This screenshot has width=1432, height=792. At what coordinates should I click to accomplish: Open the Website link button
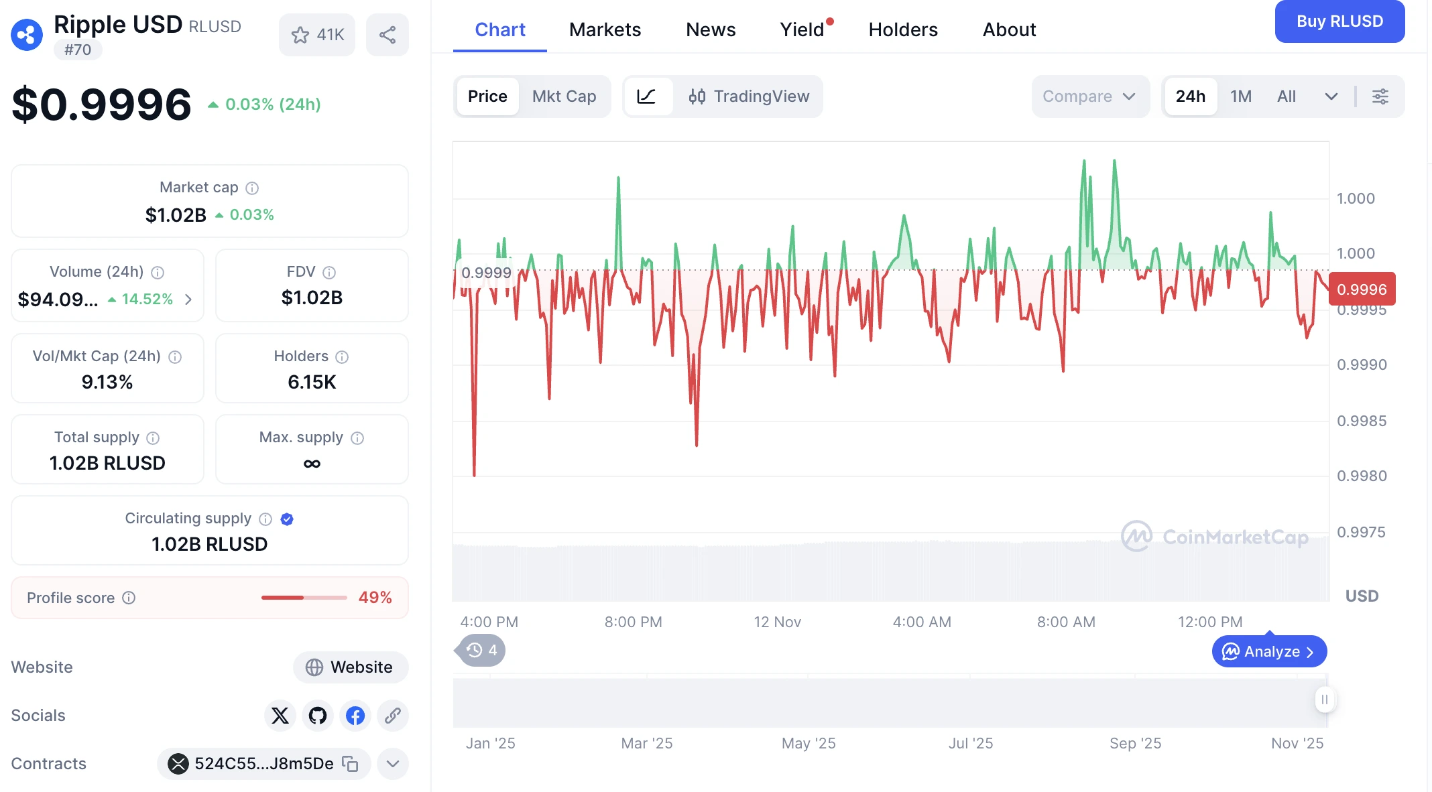pyautogui.click(x=351, y=667)
